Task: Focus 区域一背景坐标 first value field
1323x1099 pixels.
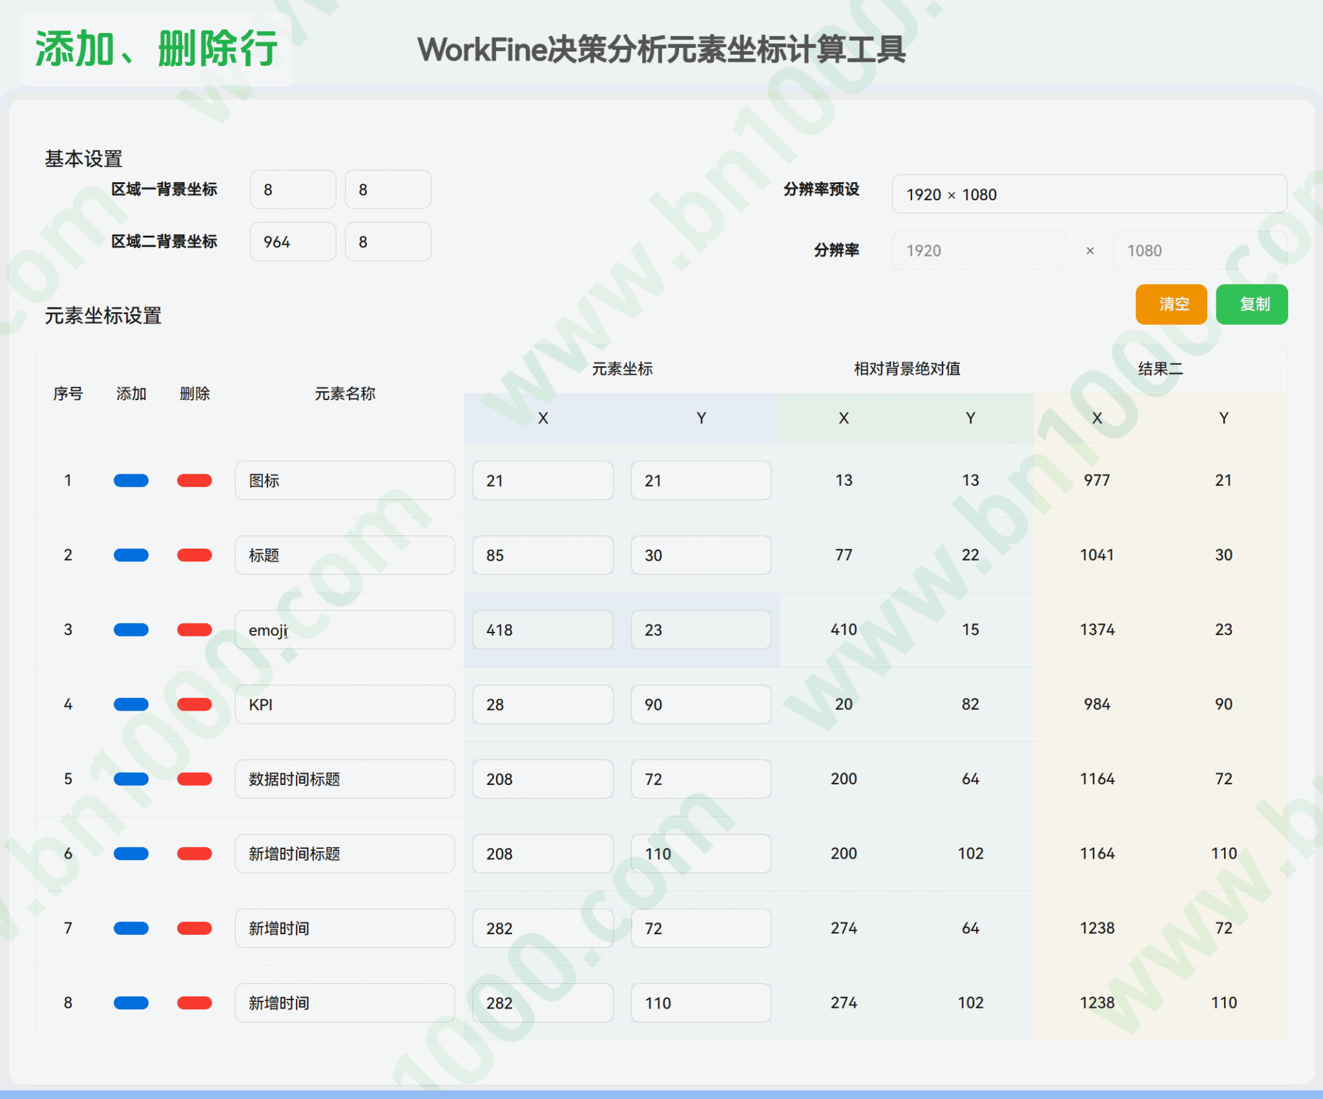Action: (x=293, y=189)
